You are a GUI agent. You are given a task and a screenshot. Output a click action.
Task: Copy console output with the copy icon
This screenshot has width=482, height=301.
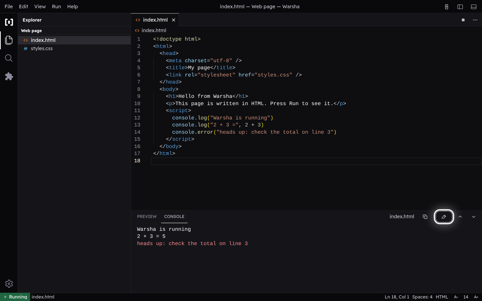point(425,217)
